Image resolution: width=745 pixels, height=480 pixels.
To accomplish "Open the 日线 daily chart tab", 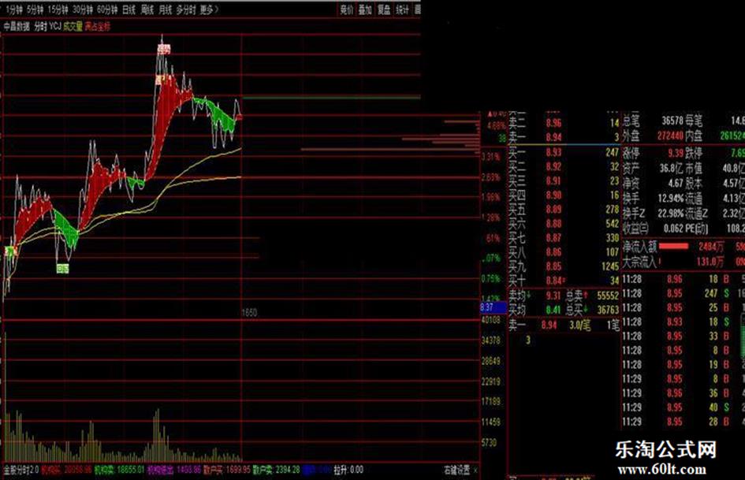I will pos(129,9).
